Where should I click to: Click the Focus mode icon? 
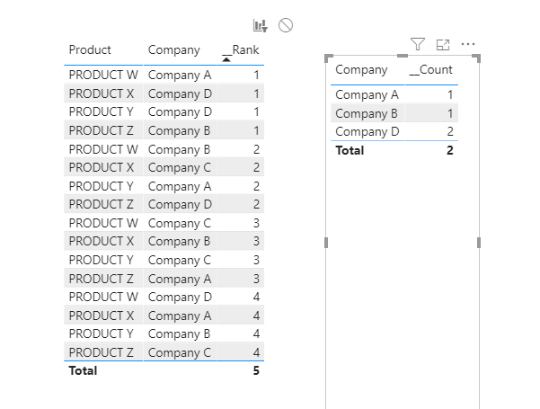tap(443, 44)
